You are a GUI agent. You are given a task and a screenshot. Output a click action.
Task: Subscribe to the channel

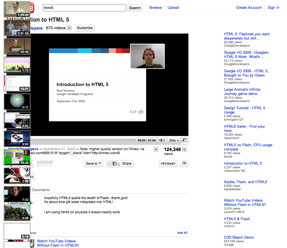(85, 28)
